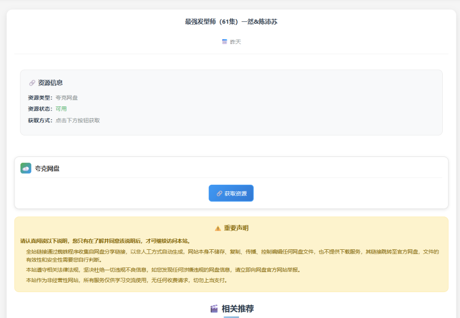Click the green 可用 status text

[x=61, y=109]
